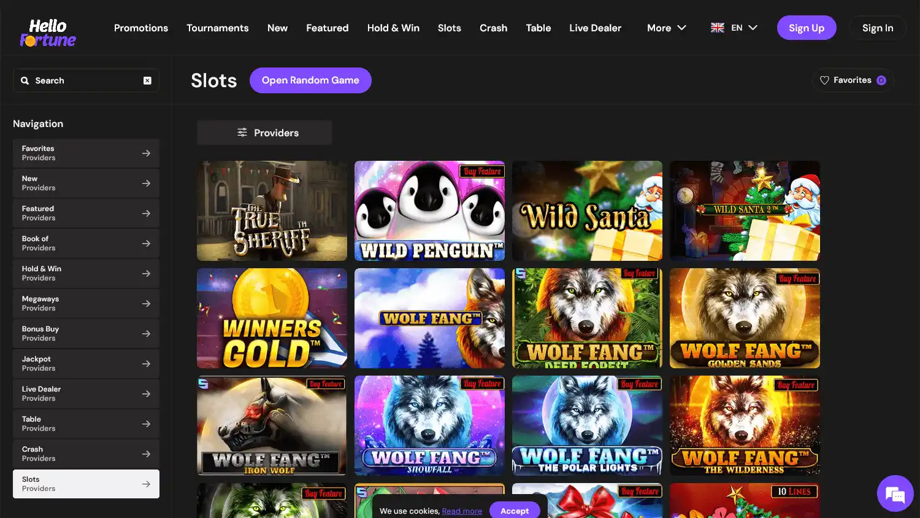Select Featured in top navigation
The width and height of the screenshot is (920, 518).
328,28
